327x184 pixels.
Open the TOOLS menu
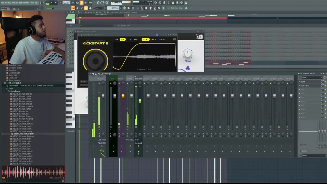click(32, 3)
